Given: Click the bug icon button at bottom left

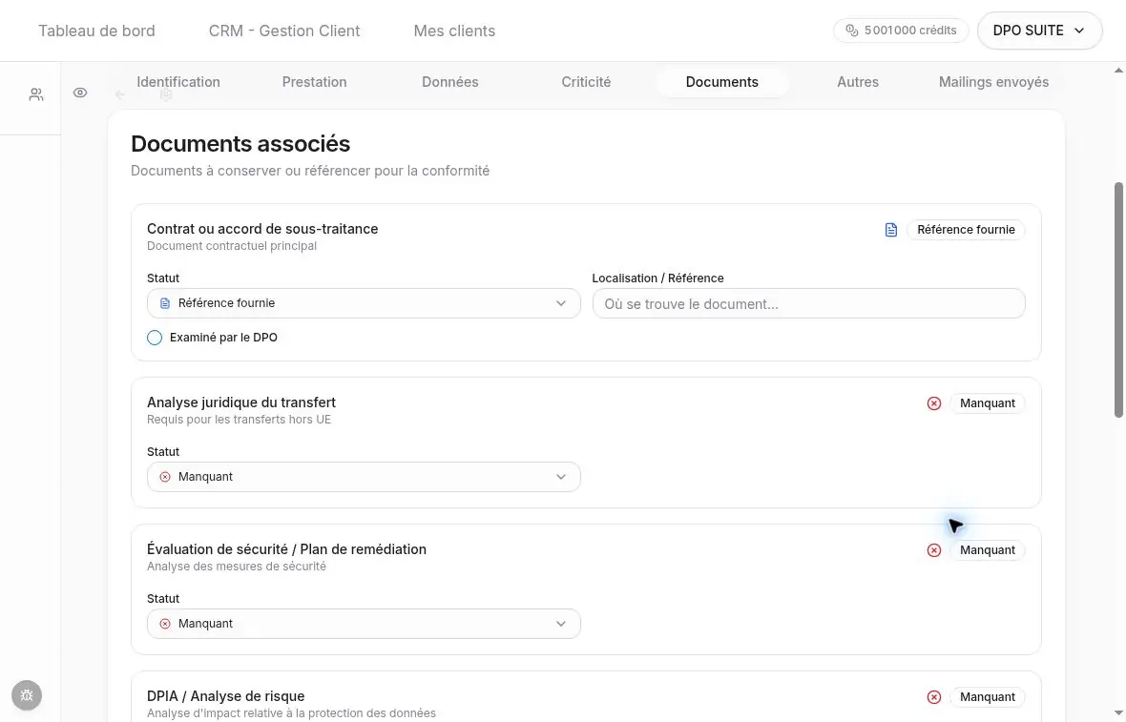Looking at the screenshot, I should click(27, 695).
